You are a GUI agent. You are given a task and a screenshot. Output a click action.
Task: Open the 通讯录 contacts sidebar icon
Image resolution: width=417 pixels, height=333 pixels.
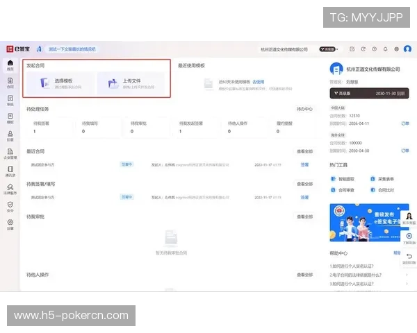10,171
